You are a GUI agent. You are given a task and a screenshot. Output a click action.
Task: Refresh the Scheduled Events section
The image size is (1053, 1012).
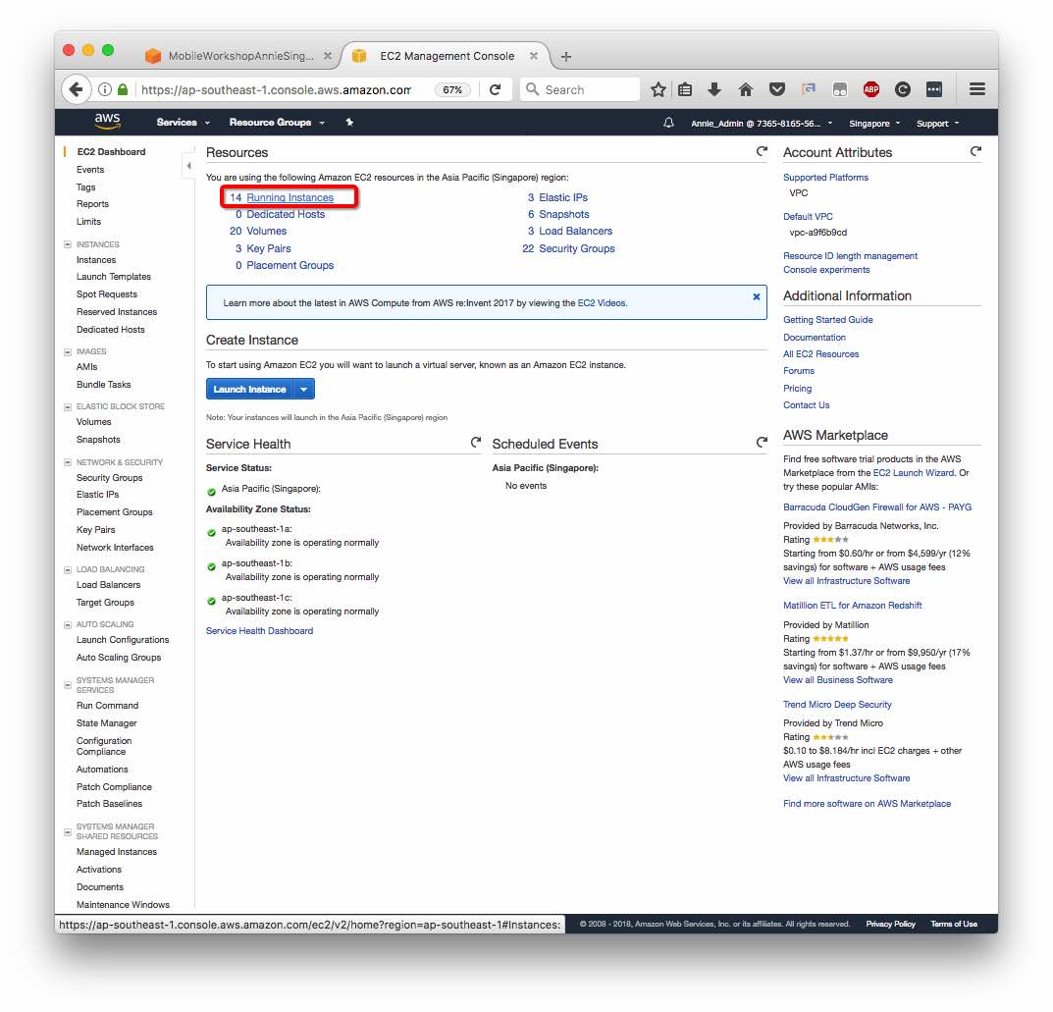click(762, 443)
